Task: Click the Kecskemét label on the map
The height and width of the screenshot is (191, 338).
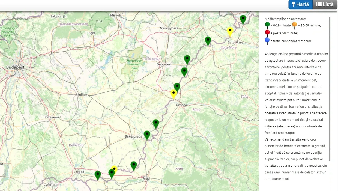Action: (53, 117)
